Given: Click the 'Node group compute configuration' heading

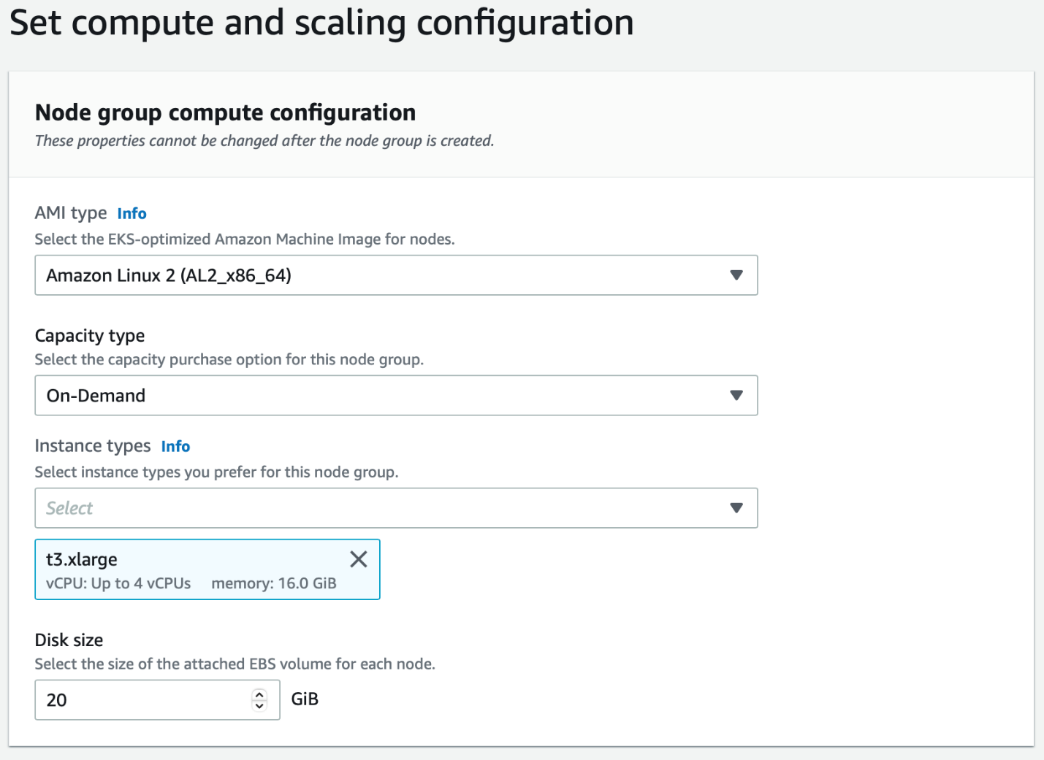Looking at the screenshot, I should tap(225, 112).
